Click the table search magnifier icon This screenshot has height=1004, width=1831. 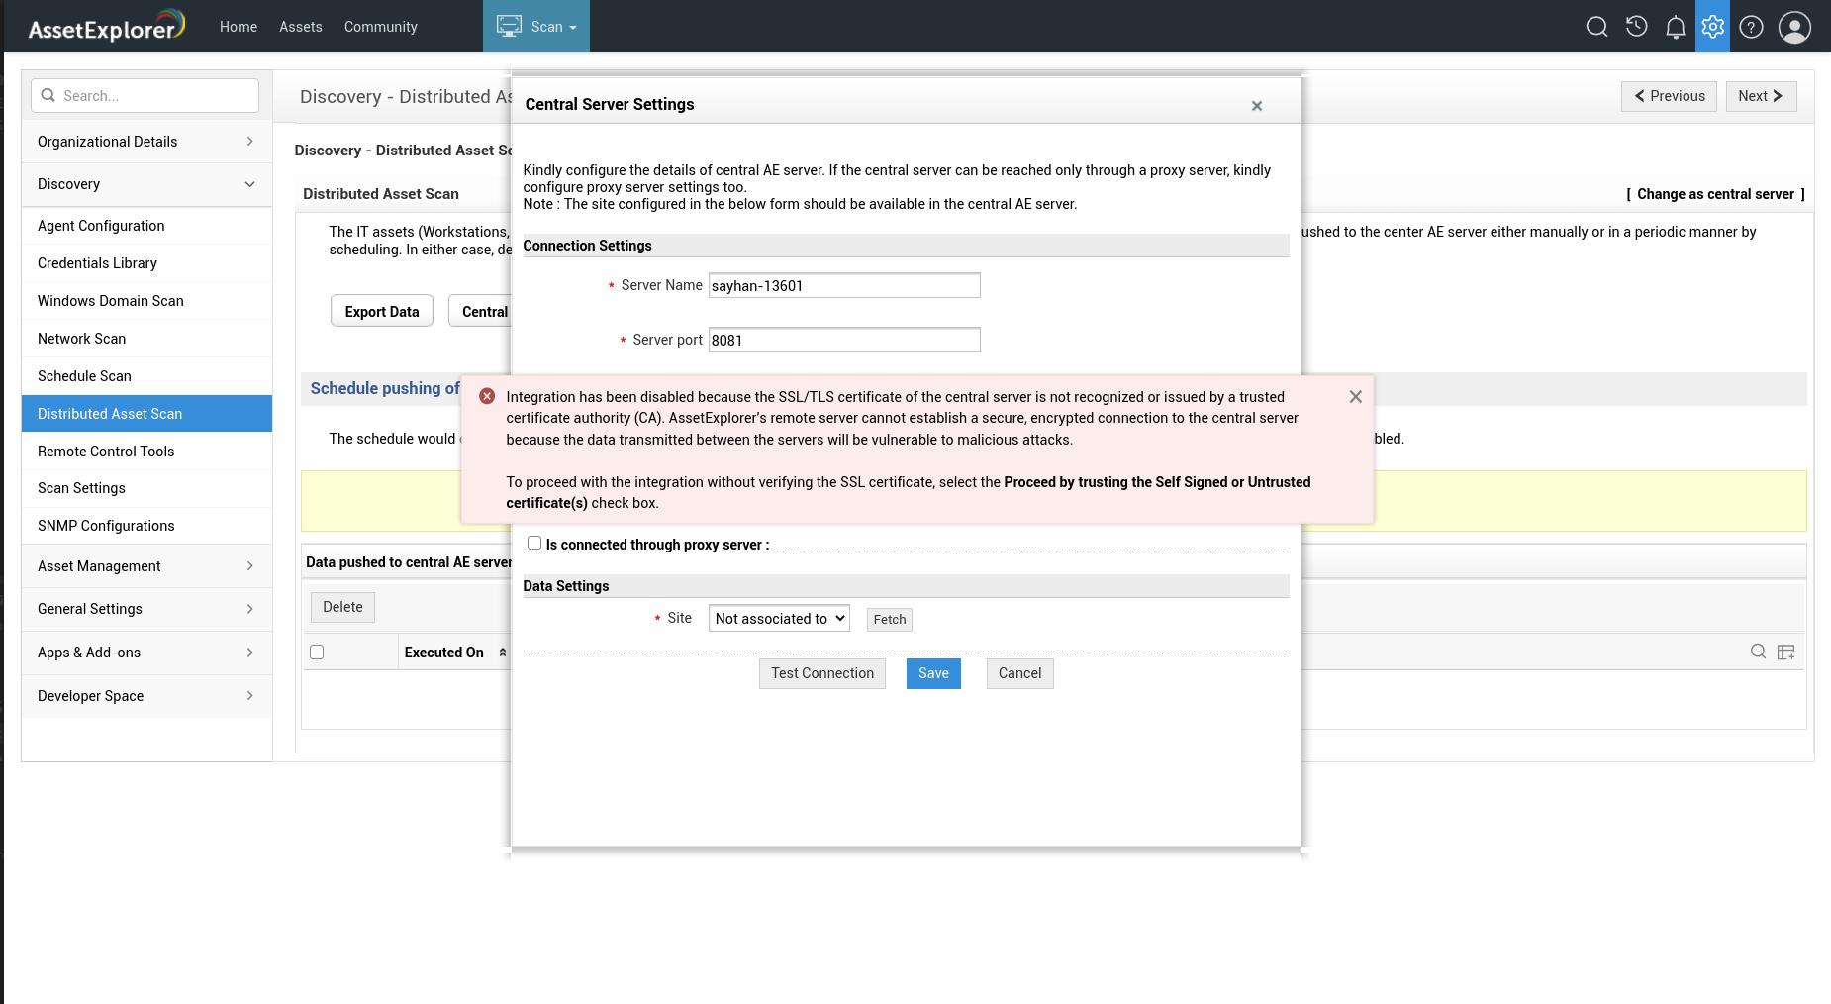[1758, 652]
